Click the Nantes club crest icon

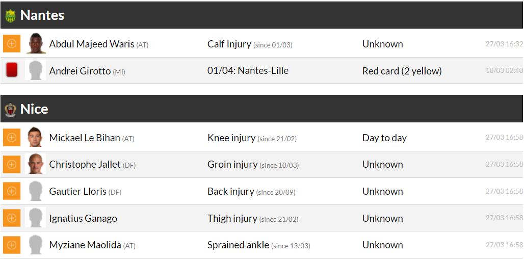[10, 16]
